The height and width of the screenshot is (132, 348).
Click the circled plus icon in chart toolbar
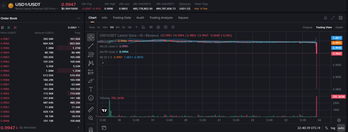(166, 27)
